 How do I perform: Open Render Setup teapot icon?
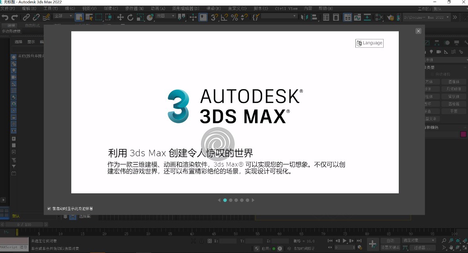click(x=390, y=18)
